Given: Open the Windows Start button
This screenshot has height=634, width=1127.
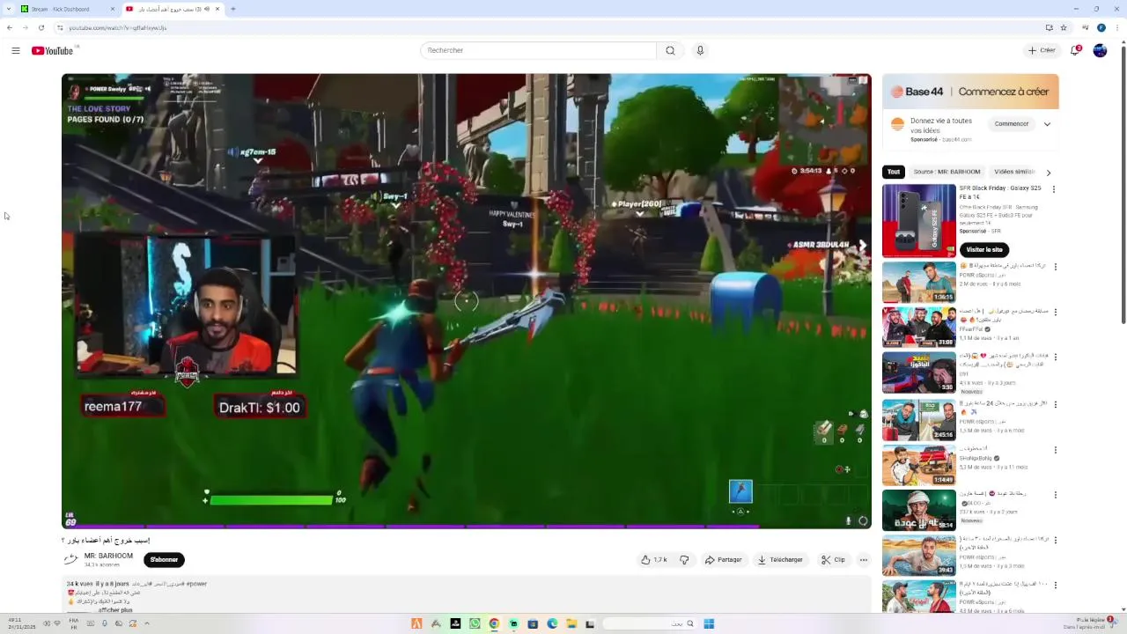Looking at the screenshot, I should pos(709,623).
